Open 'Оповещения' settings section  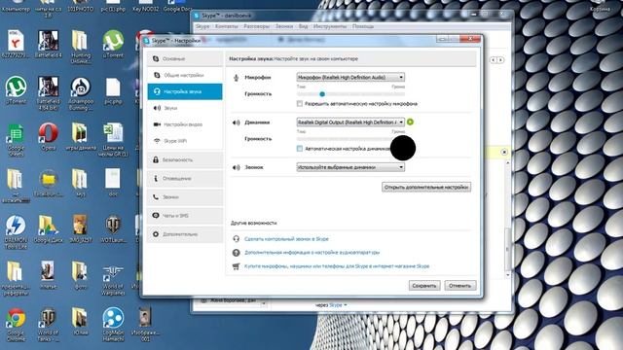[185, 178]
